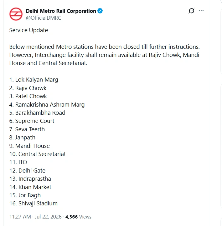Select the ITO list entry

(x=18, y=162)
